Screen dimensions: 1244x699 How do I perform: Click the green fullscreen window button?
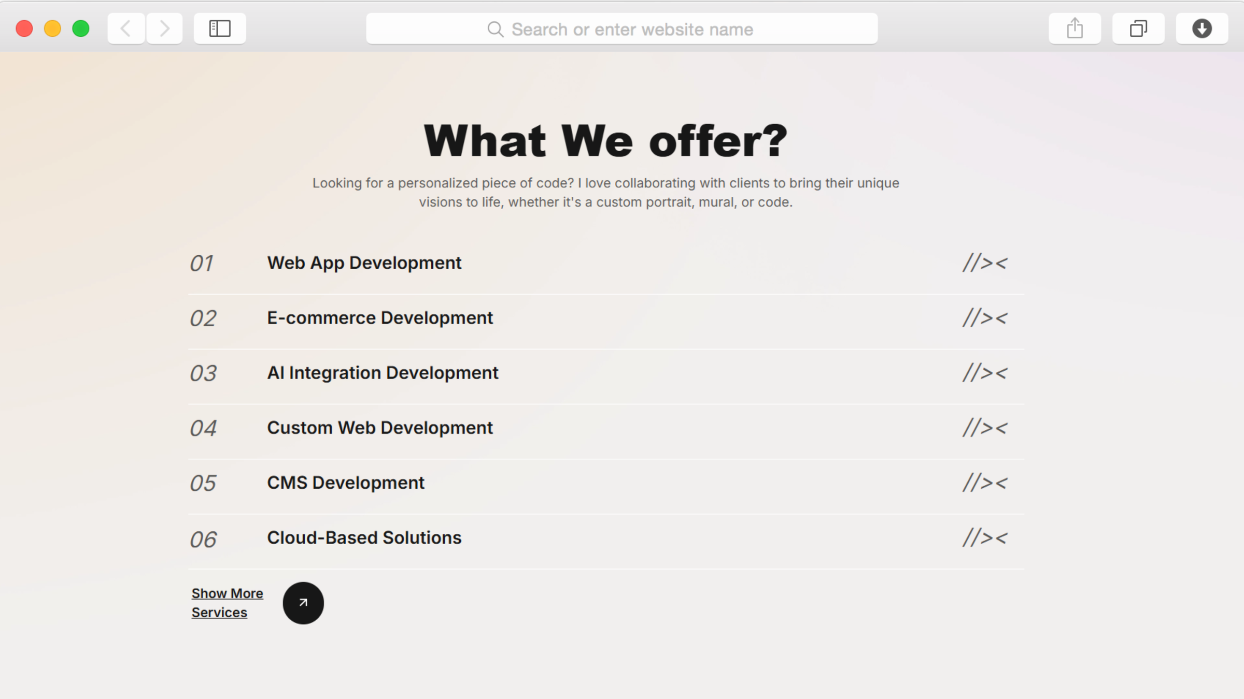coord(81,28)
